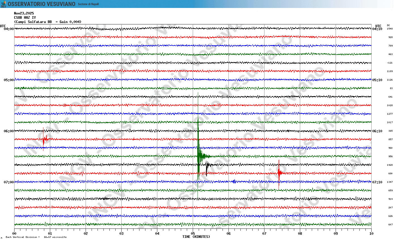394x241 pixels.
Task: Click the 04:10 time label on right
Action: coord(377,29)
